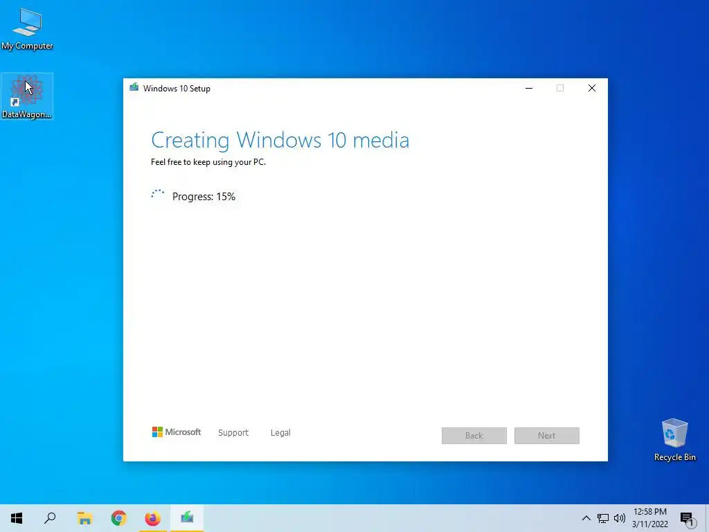Minimize the Windows 10 Setup window
Viewport: 709px width, 532px height.
pos(528,88)
